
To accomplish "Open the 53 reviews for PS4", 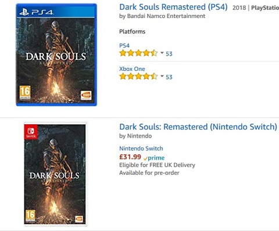I will point(169,53).
